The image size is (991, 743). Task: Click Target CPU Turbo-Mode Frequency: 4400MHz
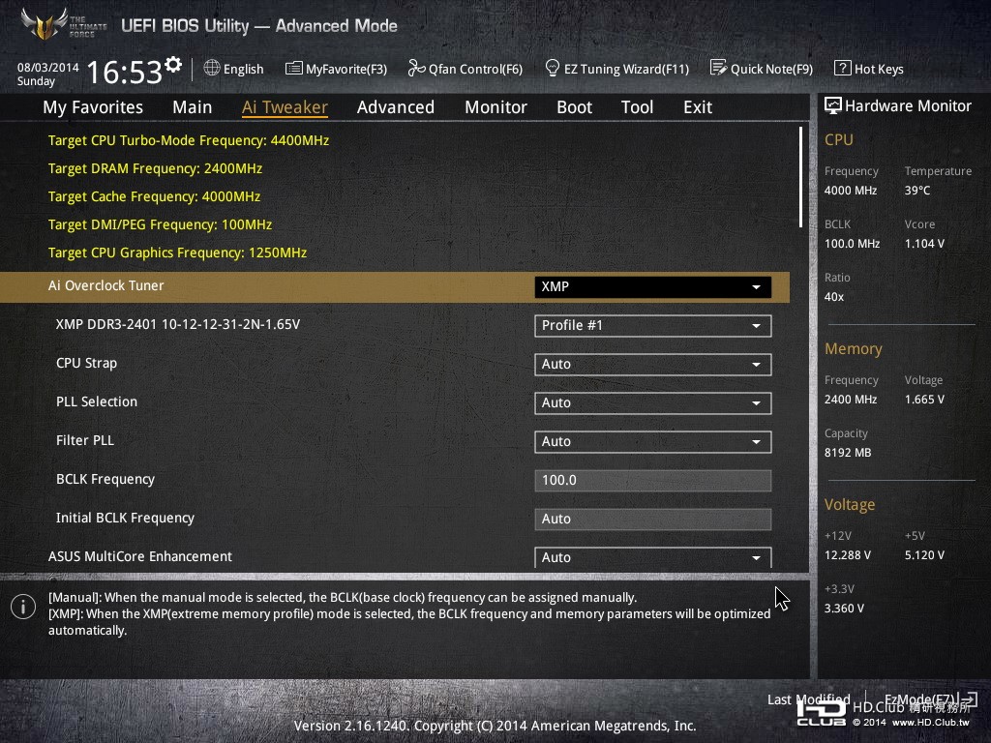point(189,140)
